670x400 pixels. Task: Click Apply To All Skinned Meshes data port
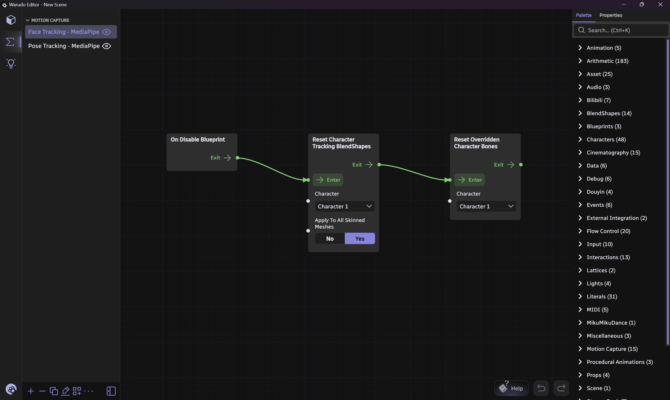[308, 231]
